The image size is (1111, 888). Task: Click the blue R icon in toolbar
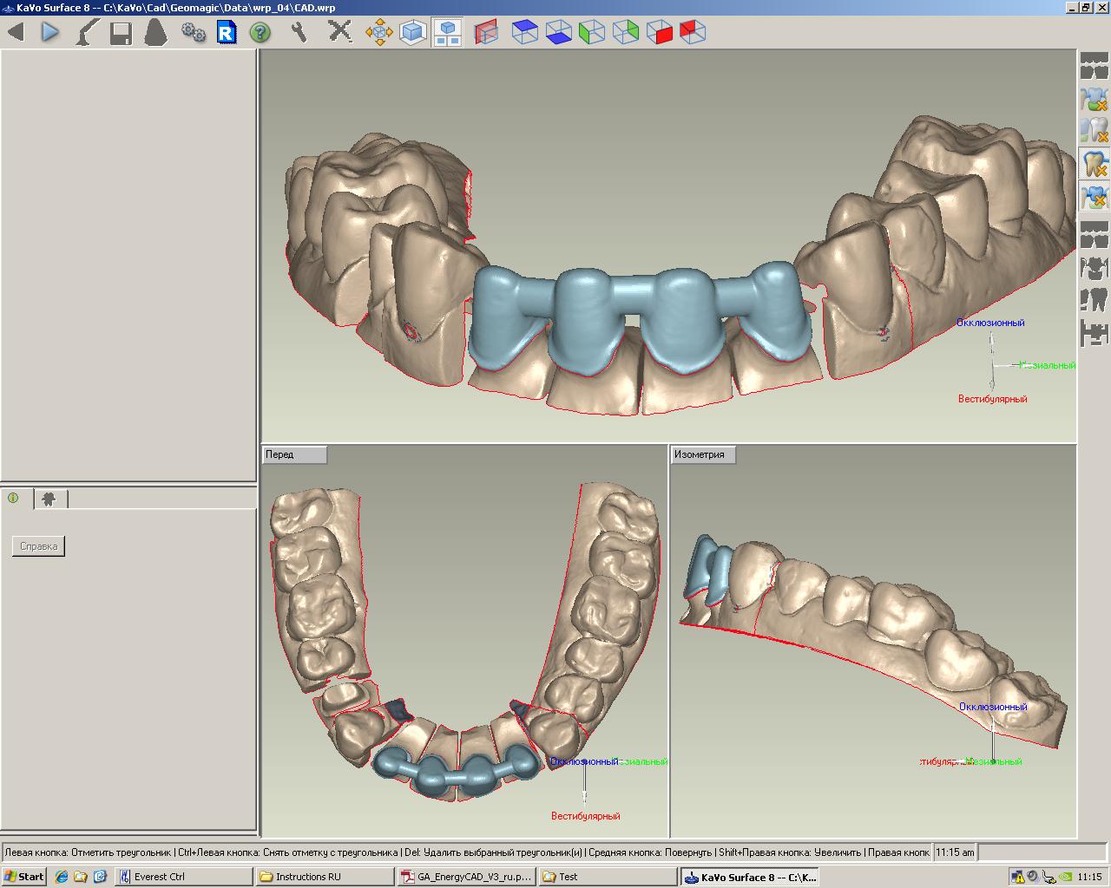[227, 33]
